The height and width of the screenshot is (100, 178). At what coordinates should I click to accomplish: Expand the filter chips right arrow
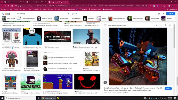coord(175,18)
